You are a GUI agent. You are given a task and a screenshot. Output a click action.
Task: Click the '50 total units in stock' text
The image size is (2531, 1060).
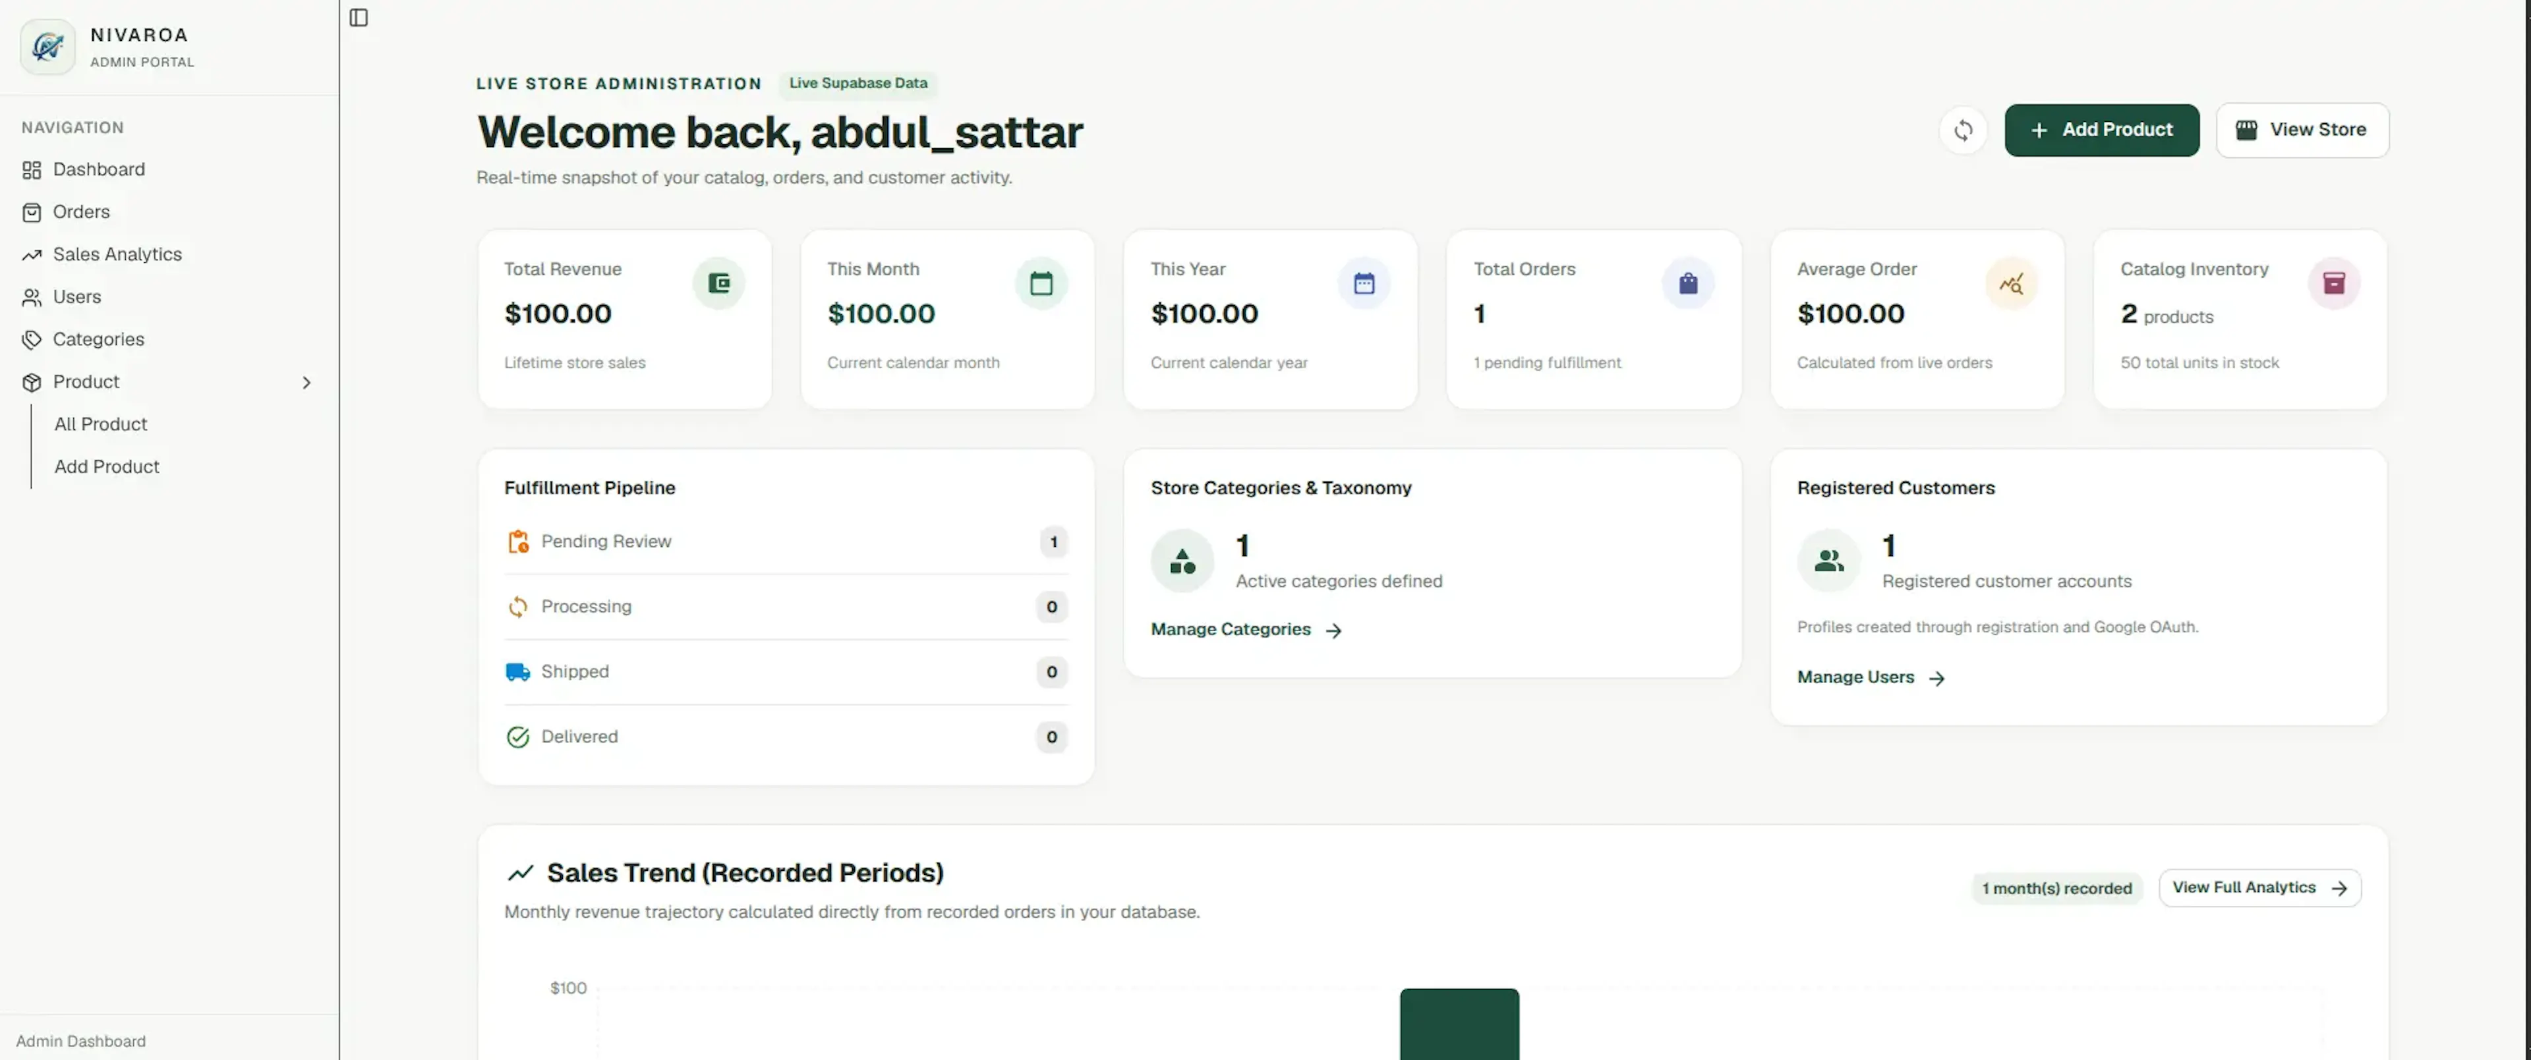pos(2199,362)
